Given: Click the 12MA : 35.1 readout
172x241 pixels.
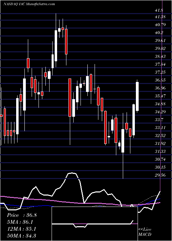Looking at the screenshot, I should [x=21, y=229].
